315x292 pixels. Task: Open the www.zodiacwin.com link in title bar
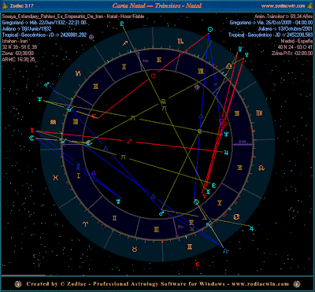point(283,6)
